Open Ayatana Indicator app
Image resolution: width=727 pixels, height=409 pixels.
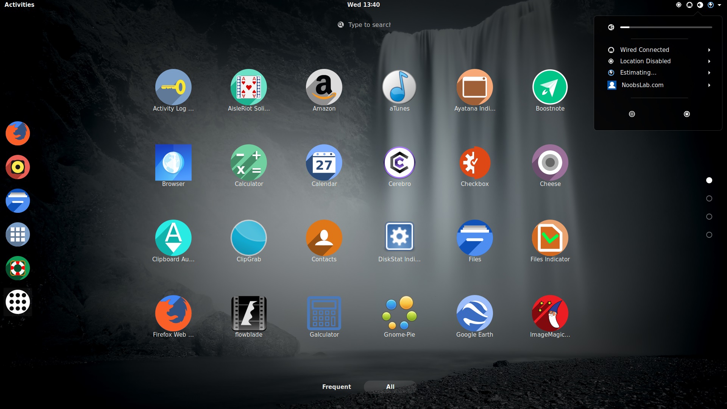point(474,91)
